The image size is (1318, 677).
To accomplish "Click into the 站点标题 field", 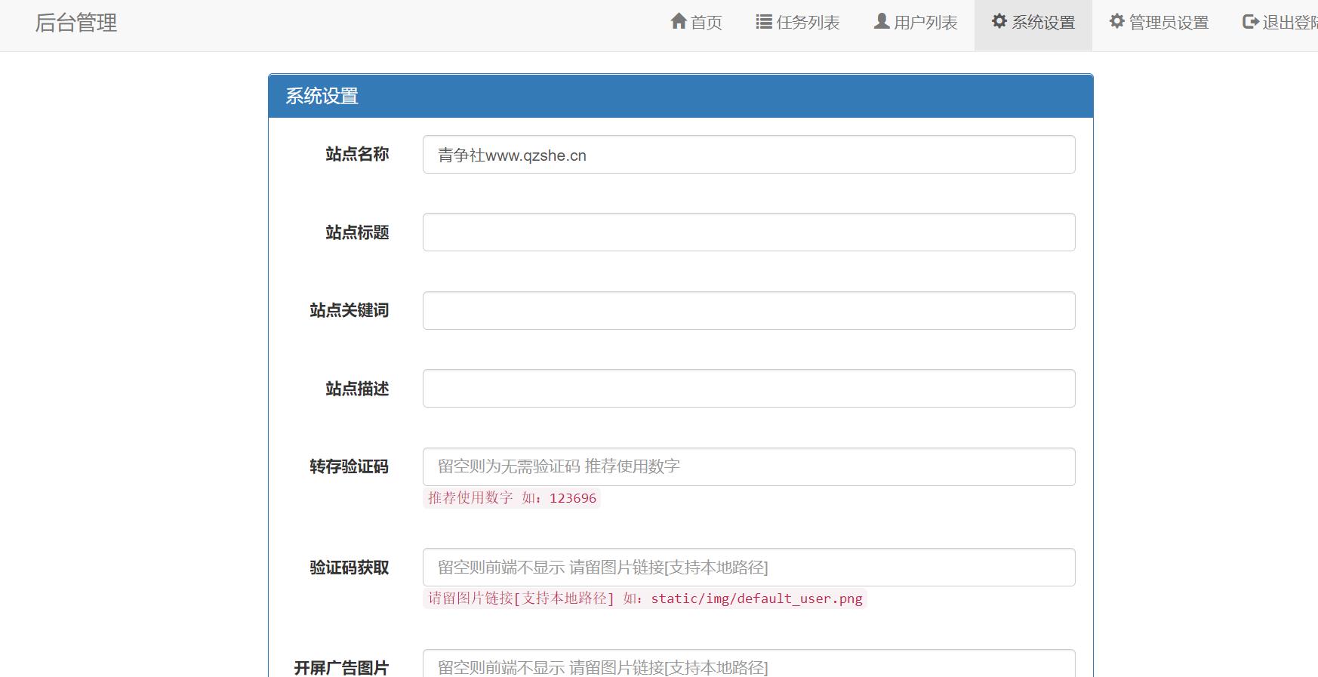I will tap(749, 232).
